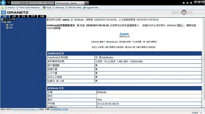Click the database usage '1 MB, 100000 MB' cell
This screenshot has height=114, width=205.
148,62
